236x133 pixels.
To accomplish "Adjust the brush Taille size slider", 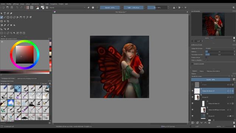I will point(133,7).
